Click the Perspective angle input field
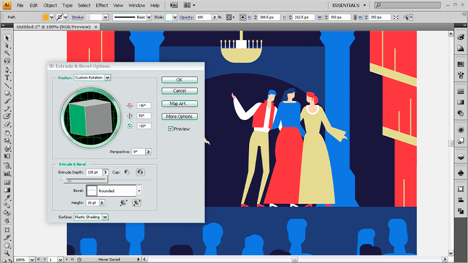The width and height of the screenshot is (468, 263). [x=138, y=152]
